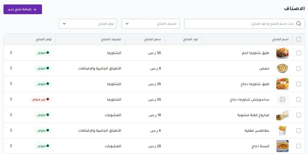Click the متوفر badge for طبق شاورما لحم
Viewport: 308px width, 154px height.
tap(43, 53)
